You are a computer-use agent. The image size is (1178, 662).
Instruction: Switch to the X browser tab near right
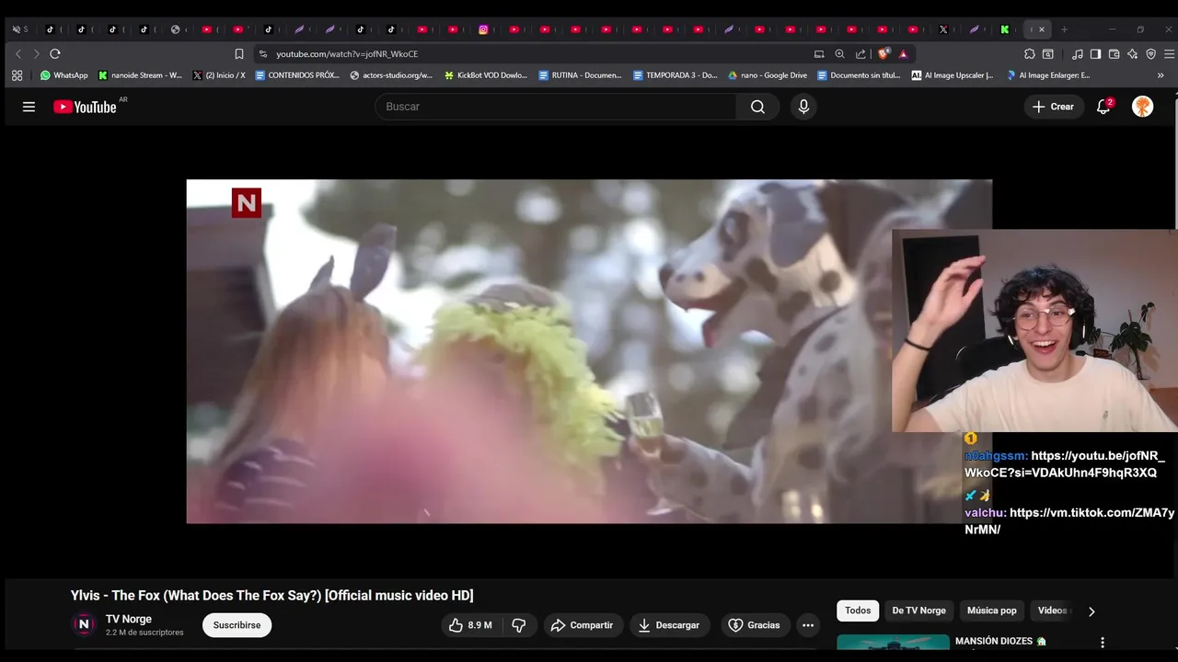[943, 29]
